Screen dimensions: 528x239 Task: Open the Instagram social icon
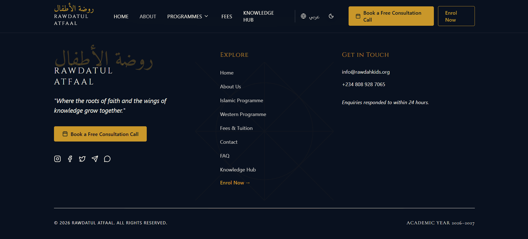[x=57, y=159]
